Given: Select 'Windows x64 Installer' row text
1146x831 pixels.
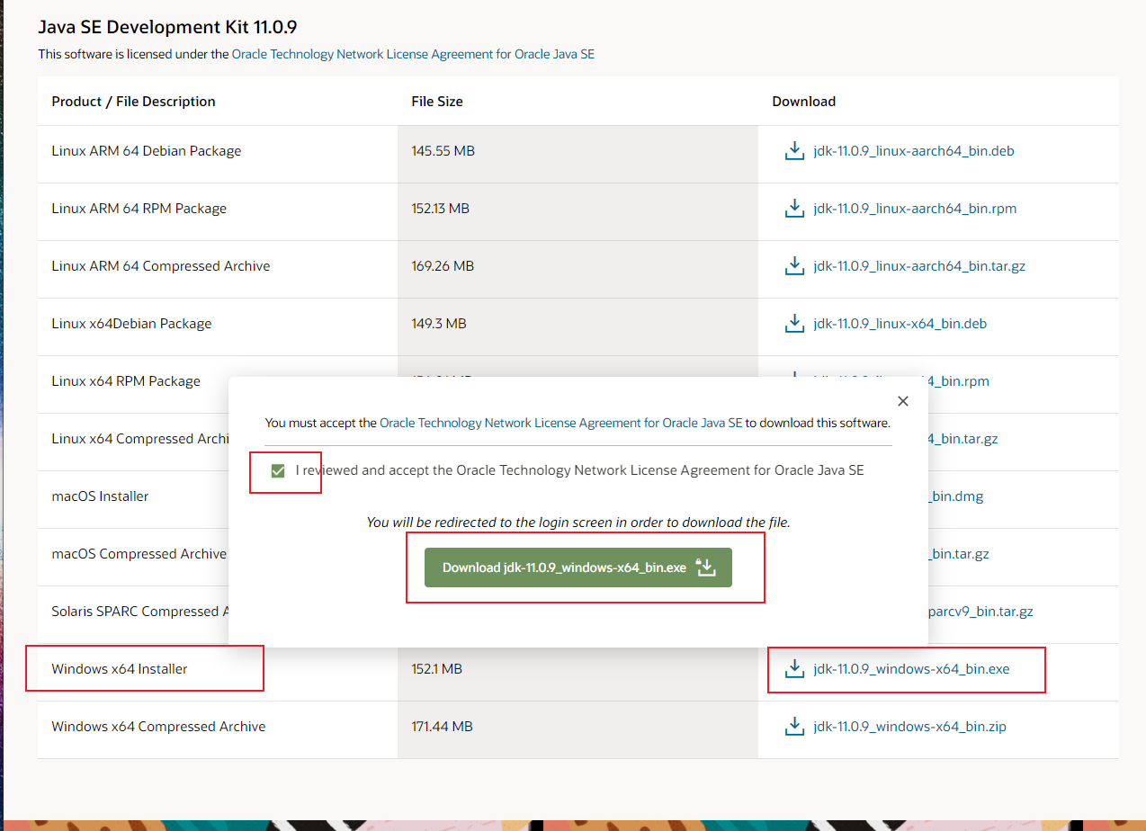Looking at the screenshot, I should point(120,669).
